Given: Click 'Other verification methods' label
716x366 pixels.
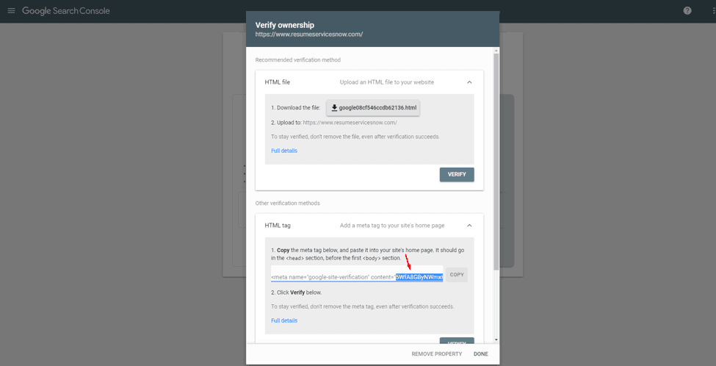Looking at the screenshot, I should tap(288, 203).
